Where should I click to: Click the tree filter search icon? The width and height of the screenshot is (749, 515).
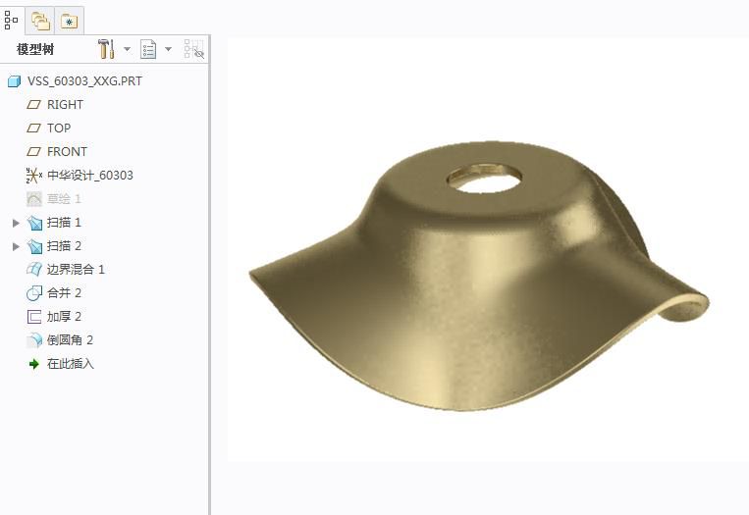tap(193, 50)
